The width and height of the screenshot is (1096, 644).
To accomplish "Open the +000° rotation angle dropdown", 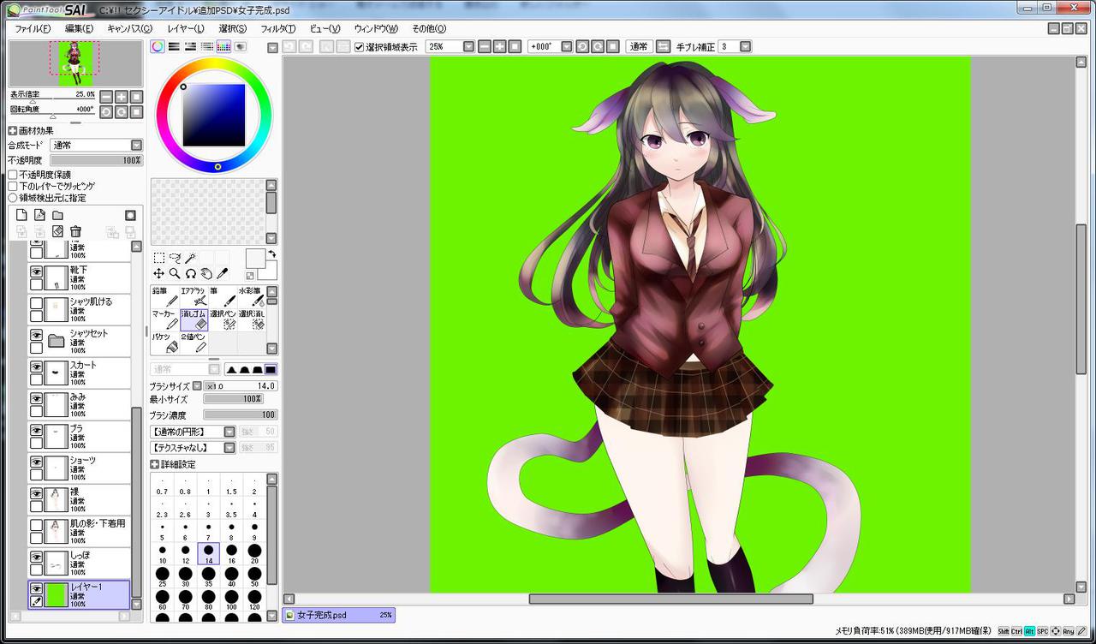I will click(x=569, y=46).
